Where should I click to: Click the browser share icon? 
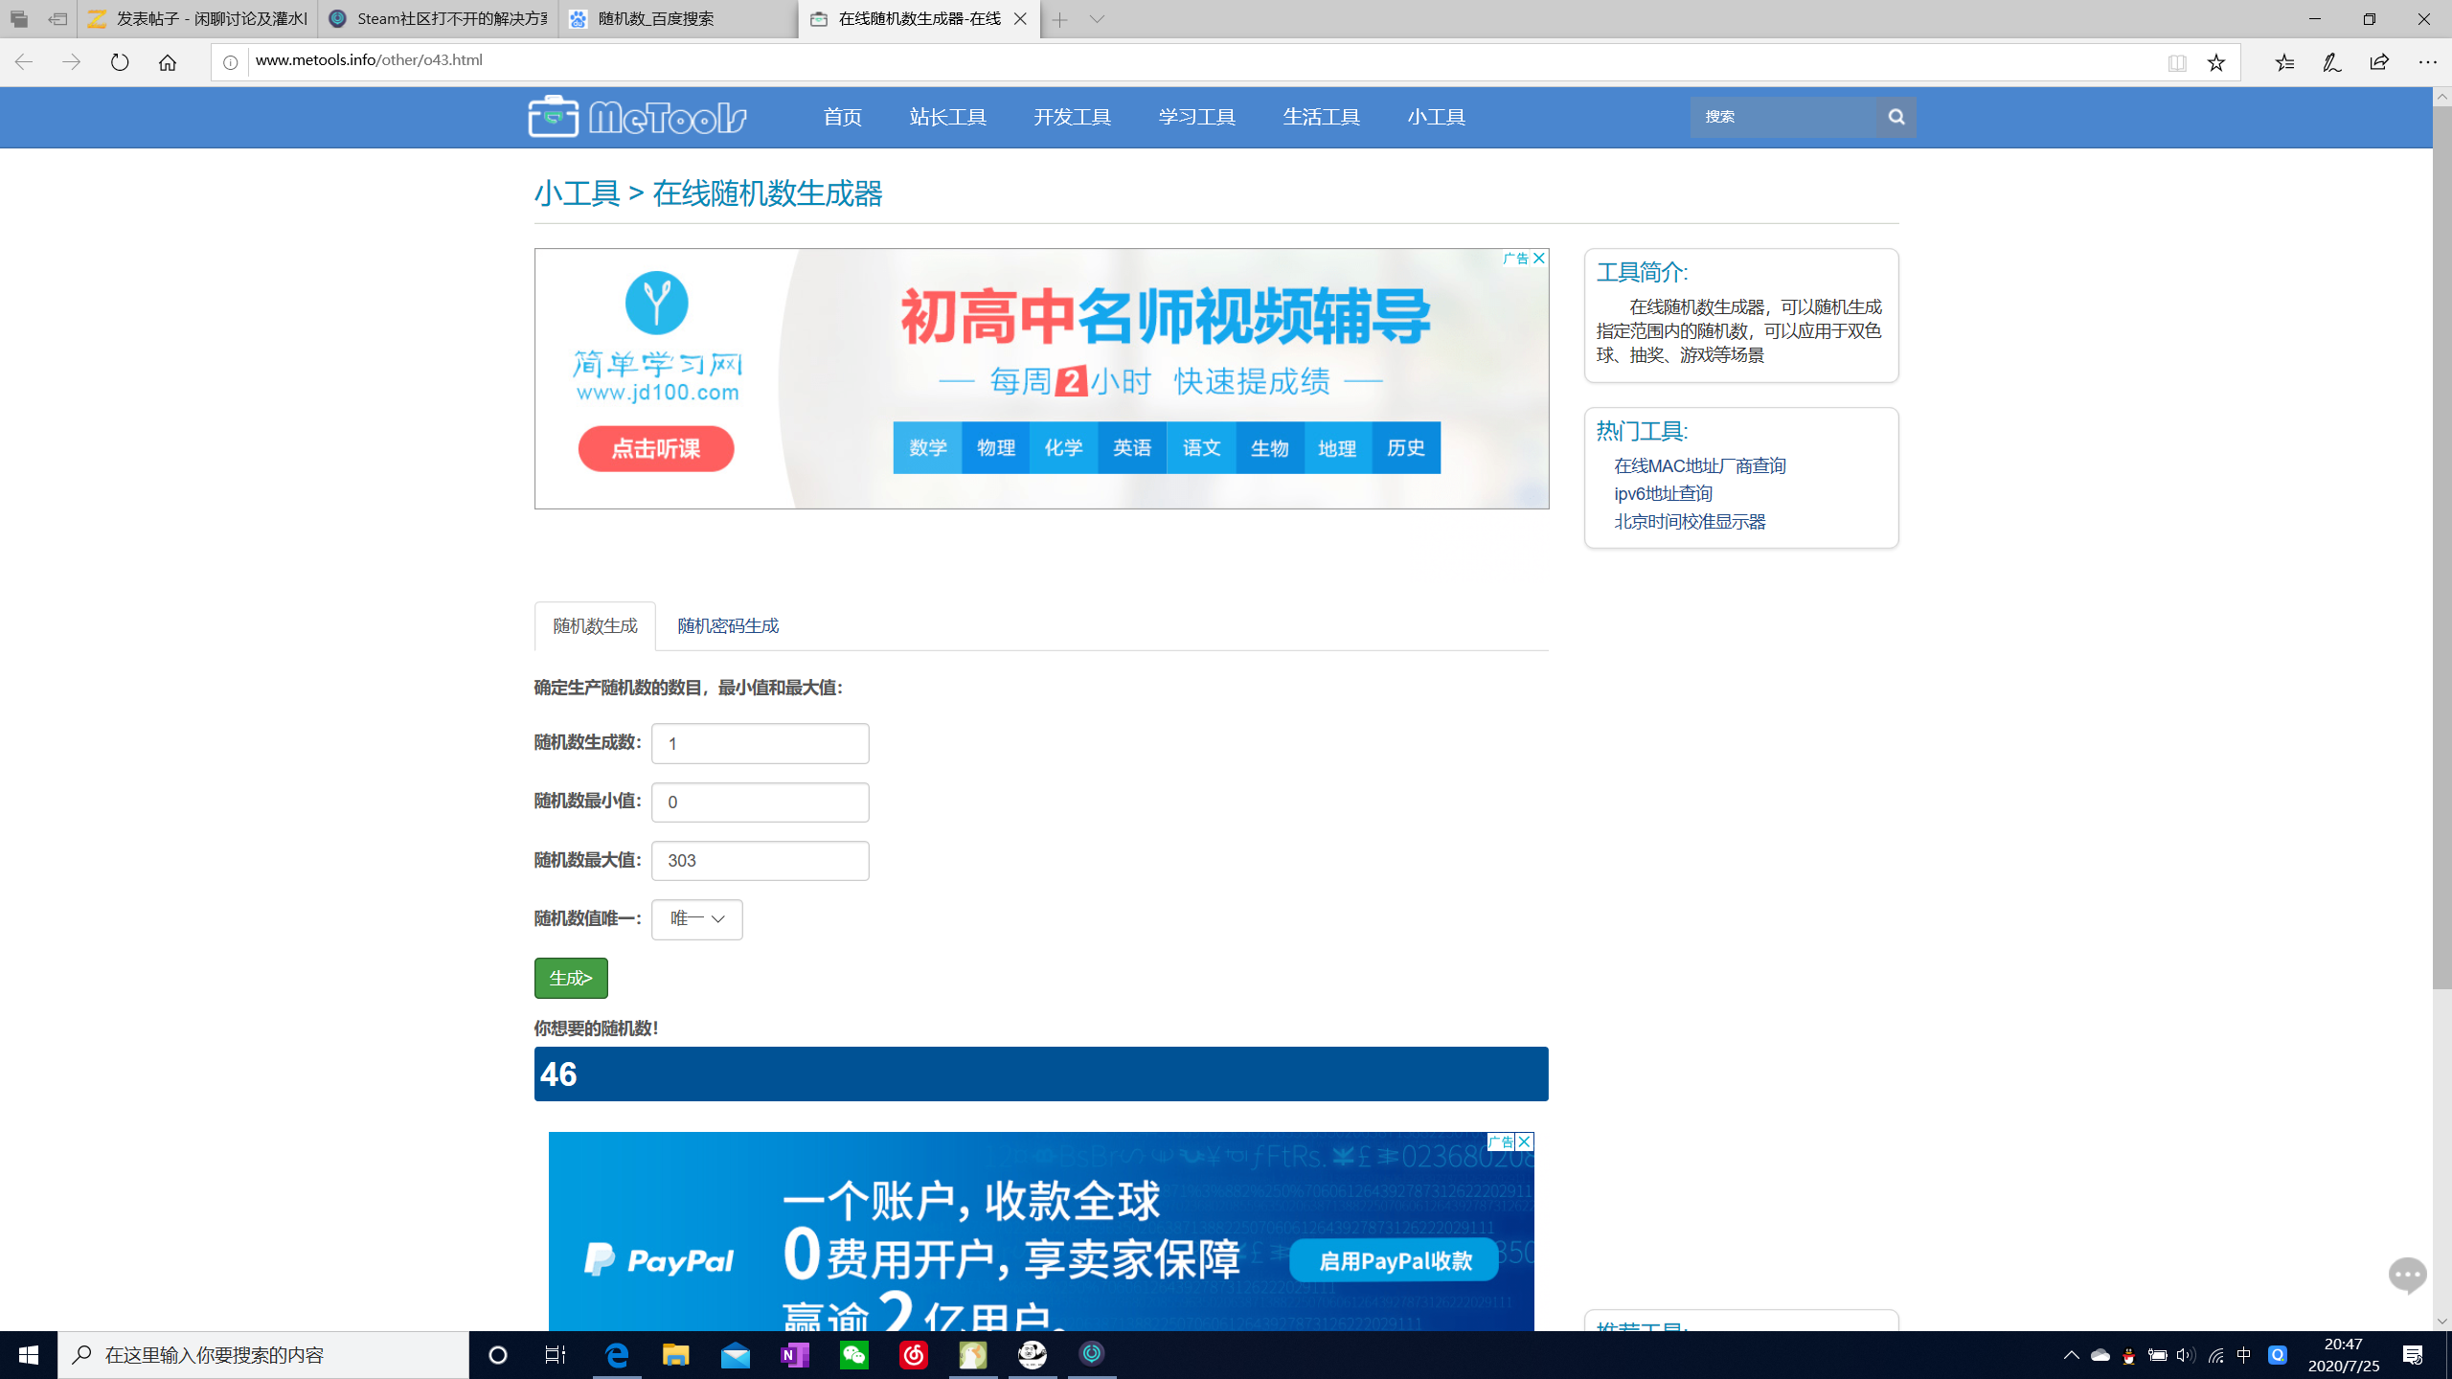[x=2379, y=62]
